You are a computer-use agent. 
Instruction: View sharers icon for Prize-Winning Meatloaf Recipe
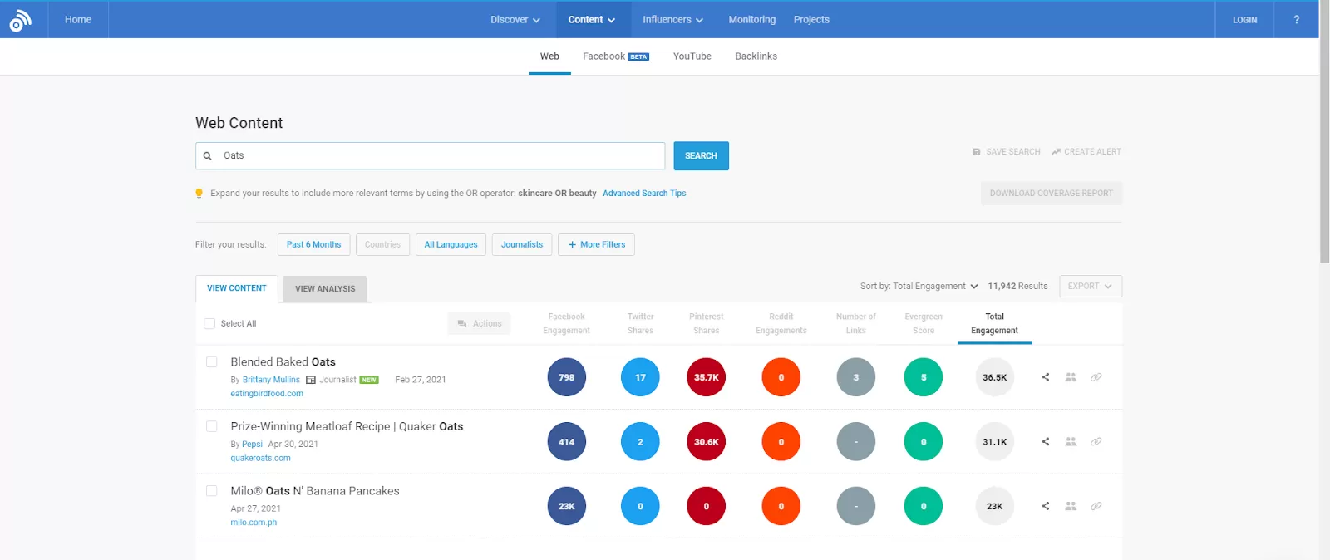(x=1071, y=442)
